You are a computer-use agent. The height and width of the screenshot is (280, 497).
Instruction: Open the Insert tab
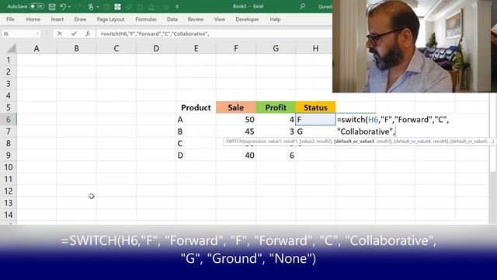pyautogui.click(x=57, y=19)
